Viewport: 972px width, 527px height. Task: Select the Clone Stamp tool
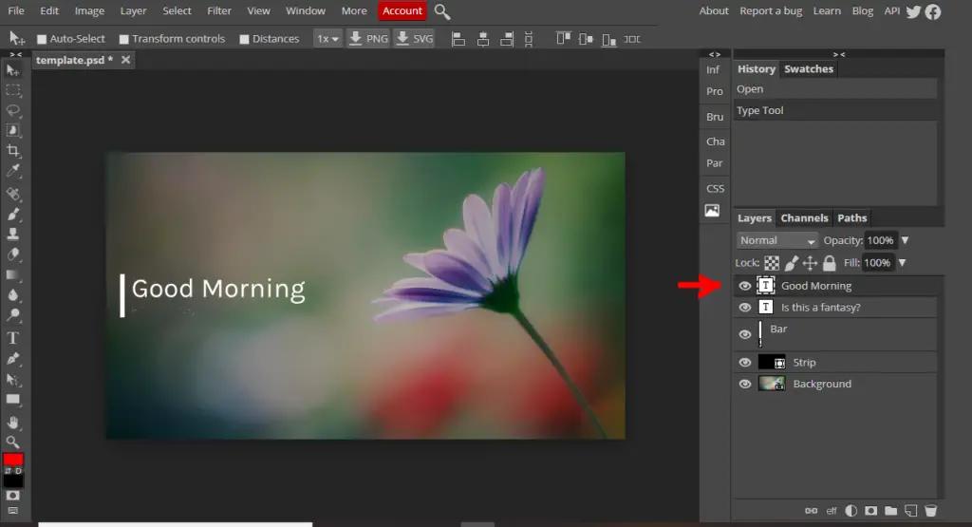12,234
